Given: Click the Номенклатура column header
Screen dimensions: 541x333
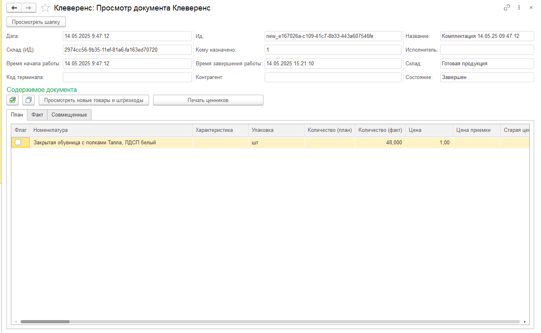Looking at the screenshot, I should pos(111,130).
